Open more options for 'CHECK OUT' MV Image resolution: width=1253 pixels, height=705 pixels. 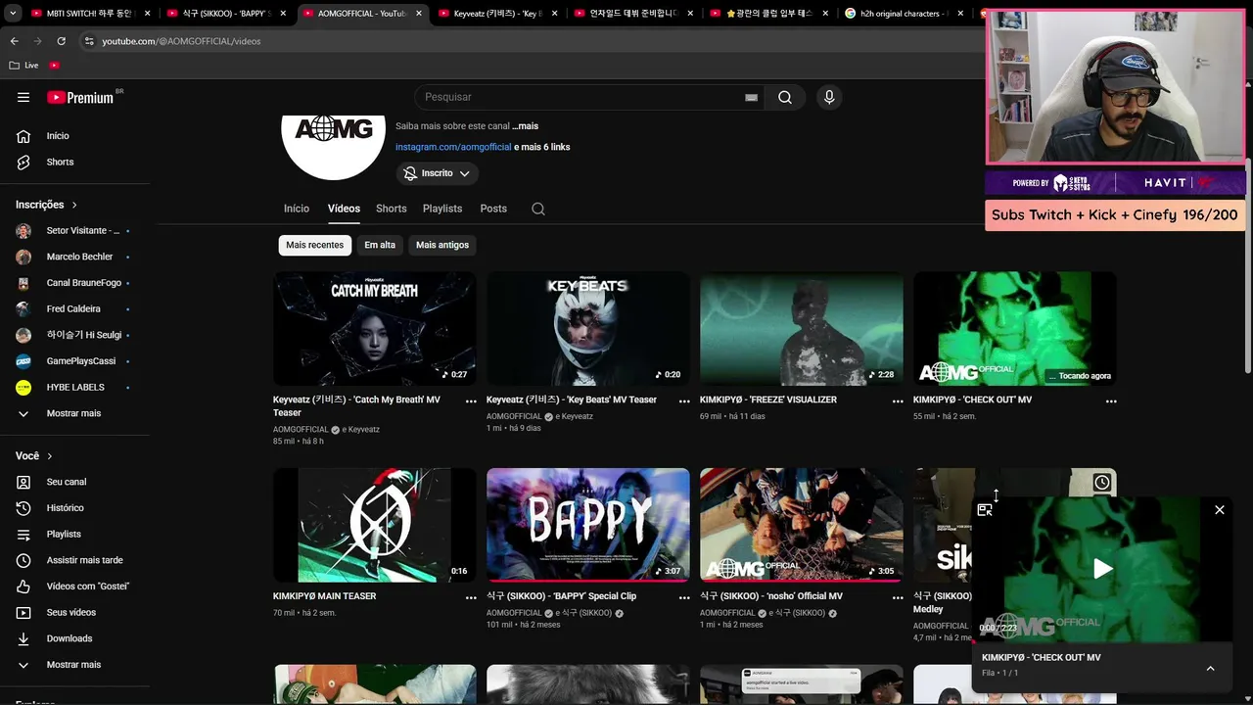click(1111, 400)
